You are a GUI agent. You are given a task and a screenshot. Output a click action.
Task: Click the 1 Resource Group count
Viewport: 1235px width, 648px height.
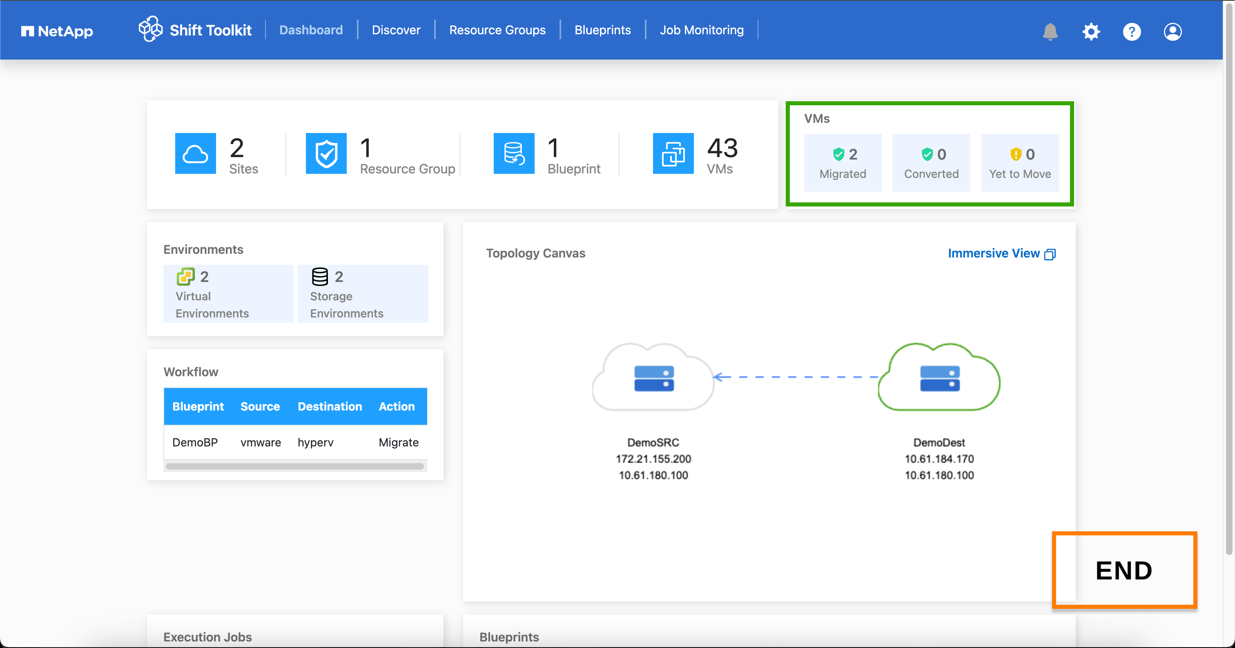coord(366,147)
